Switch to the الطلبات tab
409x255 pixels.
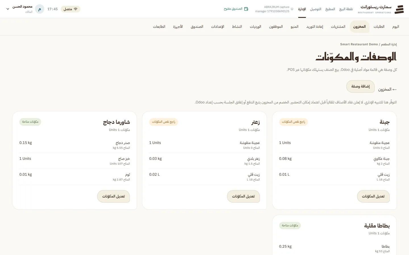tap(379, 27)
